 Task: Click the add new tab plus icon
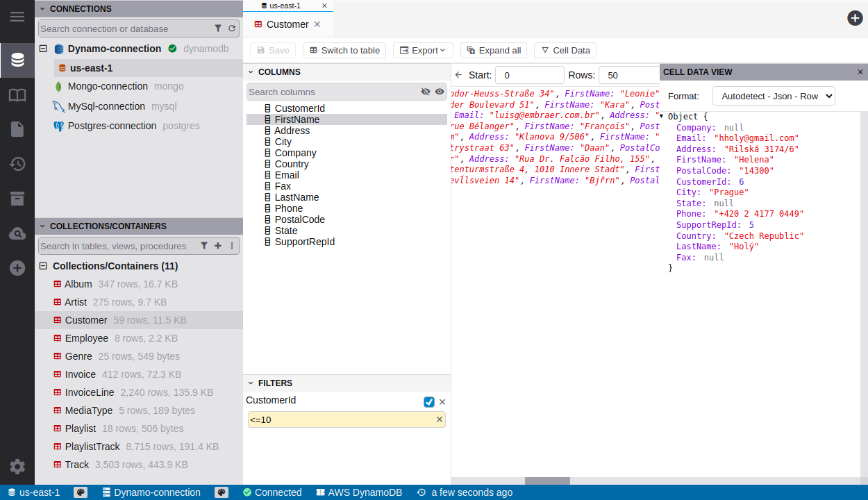[x=855, y=18]
